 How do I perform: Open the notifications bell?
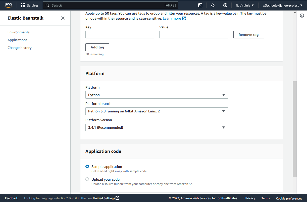[x=213, y=5]
